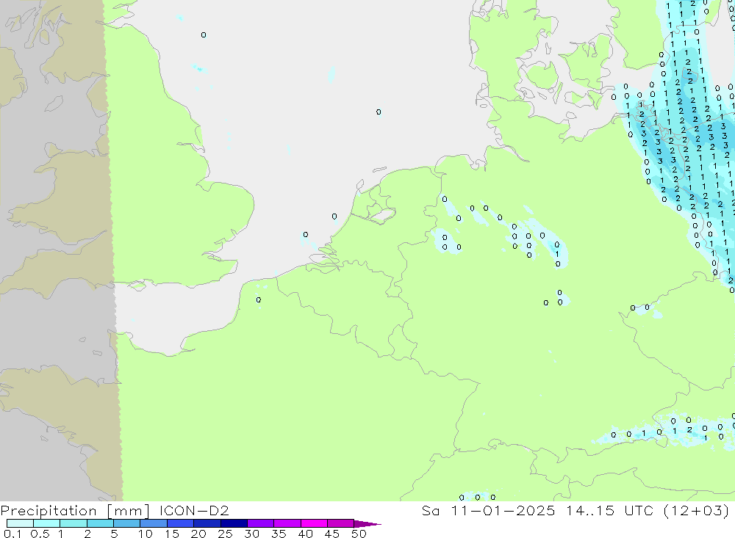The image size is (735, 538).
Task: Click the 15–20 mm legend color segment
Action: pyautogui.click(x=181, y=523)
